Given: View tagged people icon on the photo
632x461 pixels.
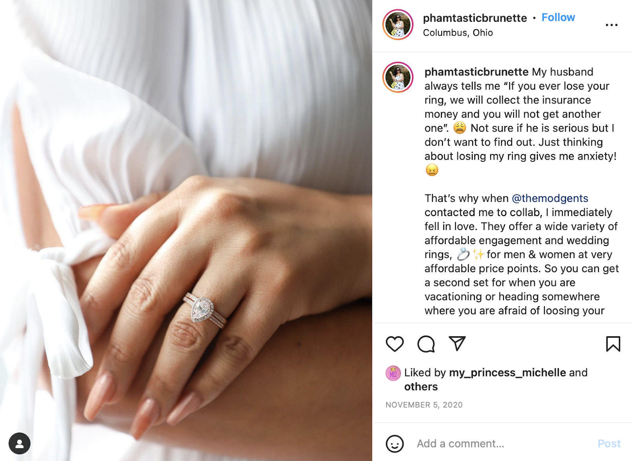Looking at the screenshot, I should [x=19, y=443].
